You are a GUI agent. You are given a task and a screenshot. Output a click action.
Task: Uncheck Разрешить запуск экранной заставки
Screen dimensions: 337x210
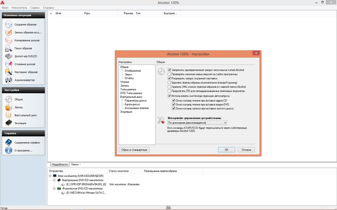point(170,78)
